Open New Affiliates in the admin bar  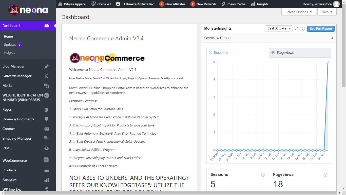(x=172, y=4)
